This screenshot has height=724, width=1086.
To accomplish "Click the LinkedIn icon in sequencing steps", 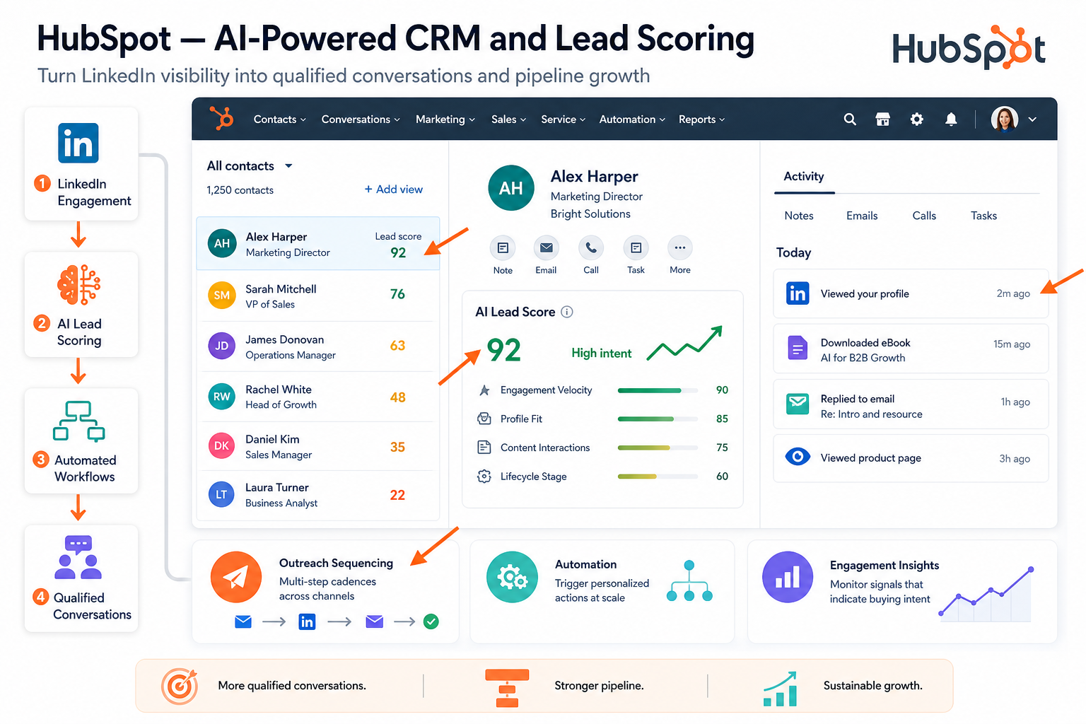I will pos(307,621).
